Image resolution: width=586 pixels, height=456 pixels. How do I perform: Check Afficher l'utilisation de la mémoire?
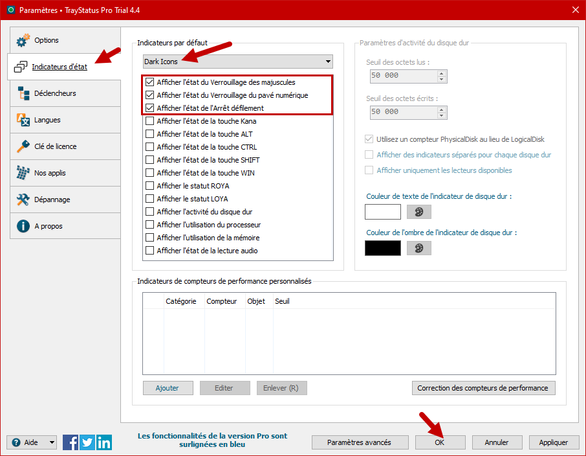pyautogui.click(x=149, y=238)
